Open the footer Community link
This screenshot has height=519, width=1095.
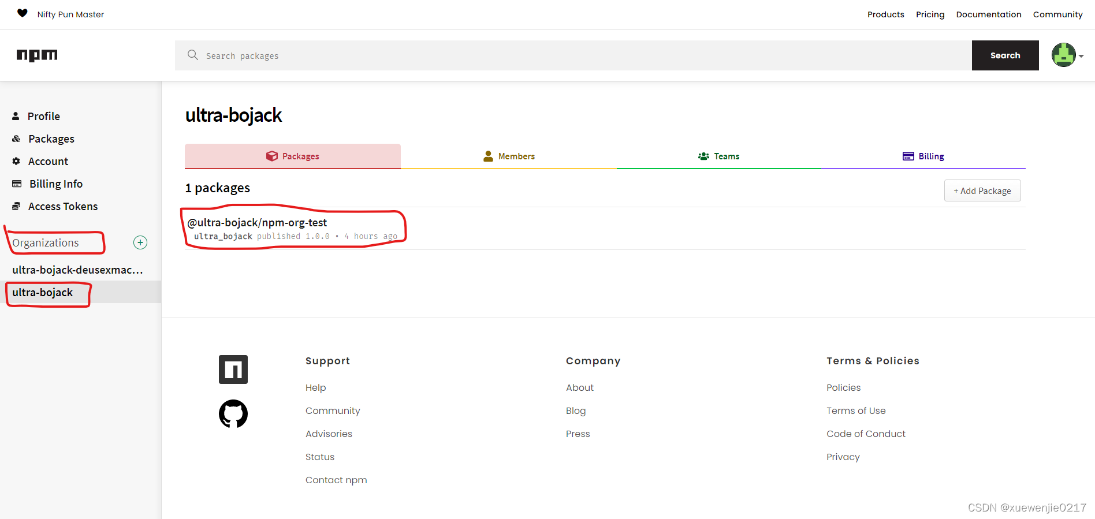click(x=333, y=410)
